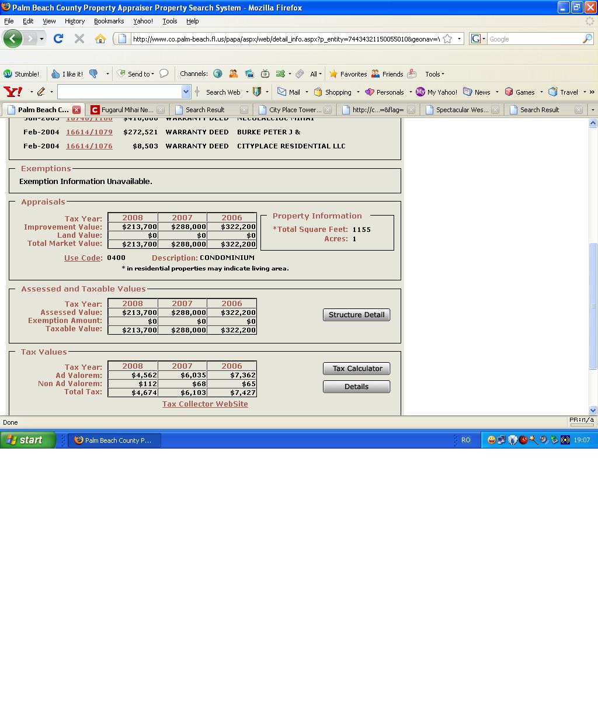
Task: Open the Search Web options arrow
Action: [x=247, y=92]
